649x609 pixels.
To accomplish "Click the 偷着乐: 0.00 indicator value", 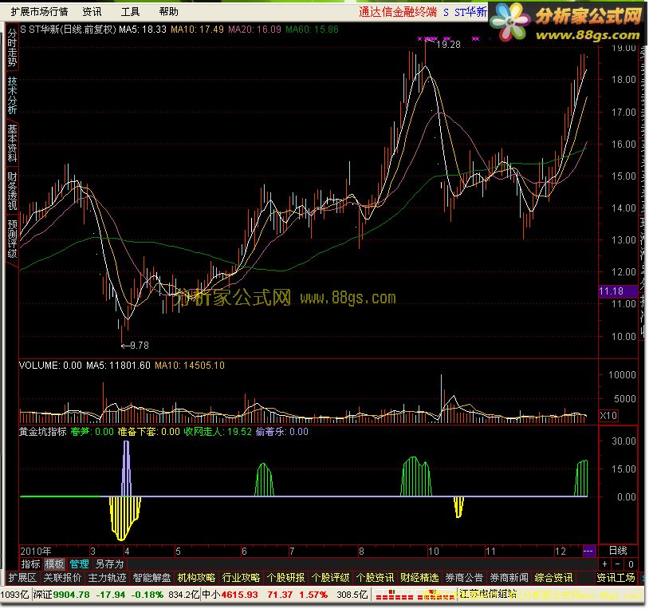I will tap(282, 432).
